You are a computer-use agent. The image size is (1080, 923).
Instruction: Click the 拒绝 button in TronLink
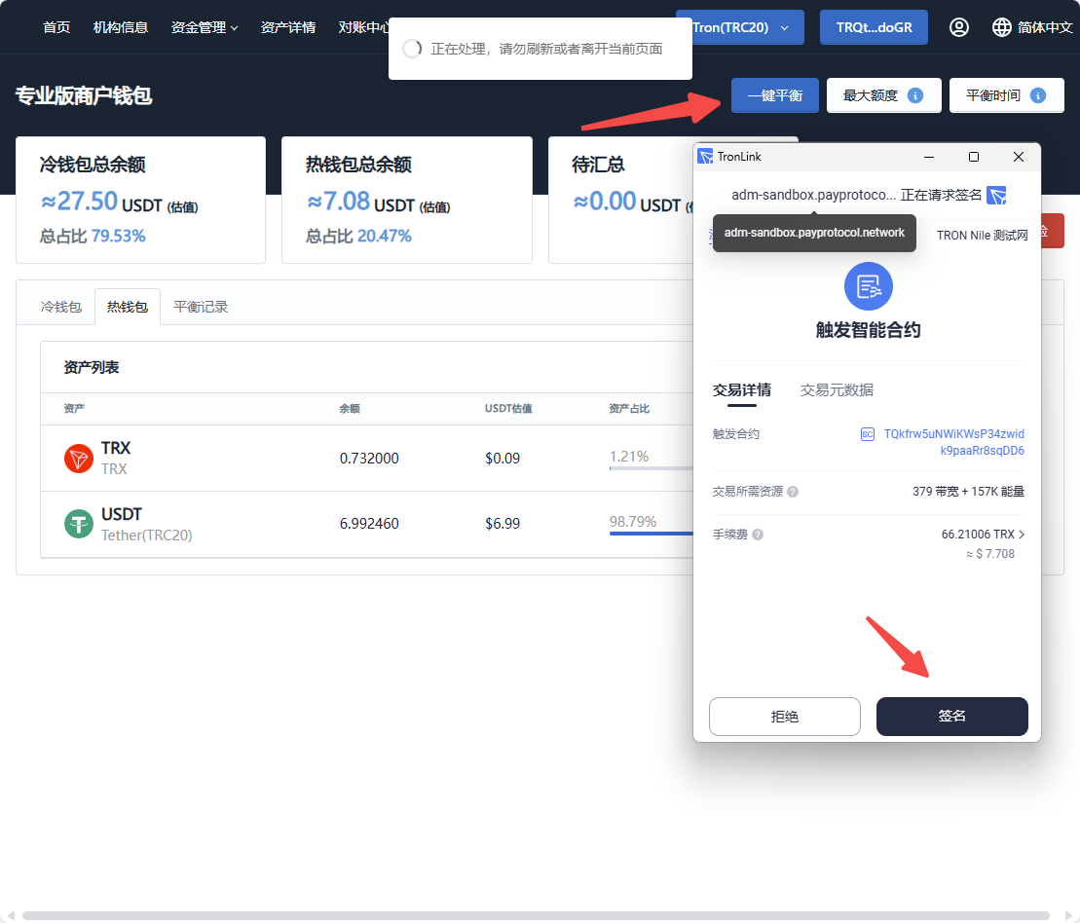click(x=785, y=717)
